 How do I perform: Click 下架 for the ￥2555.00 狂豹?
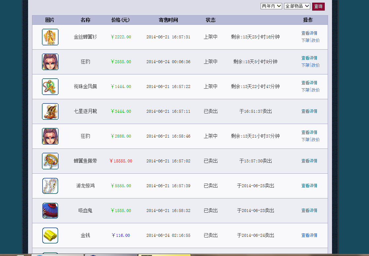tap(305, 65)
